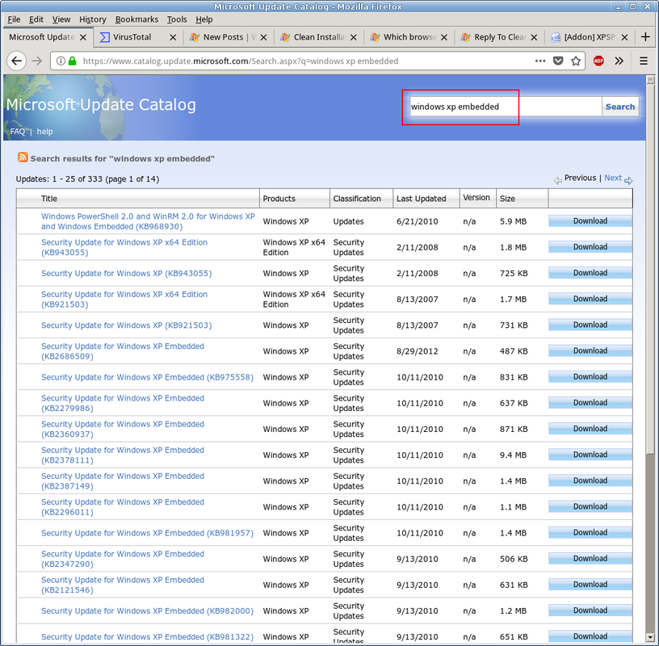
Task: Close the VirusTotal tab
Action: pos(173,37)
